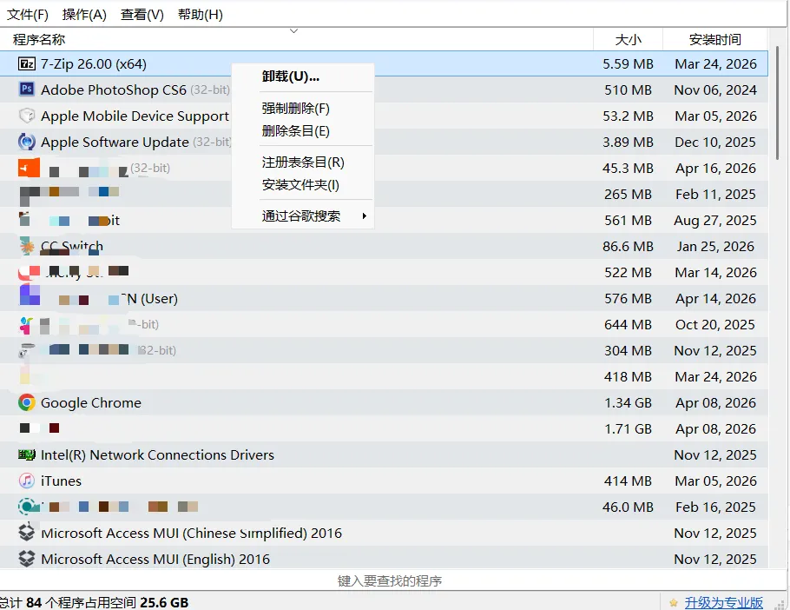Expand the 通过谷歌搜索 submenu arrow

coord(365,216)
